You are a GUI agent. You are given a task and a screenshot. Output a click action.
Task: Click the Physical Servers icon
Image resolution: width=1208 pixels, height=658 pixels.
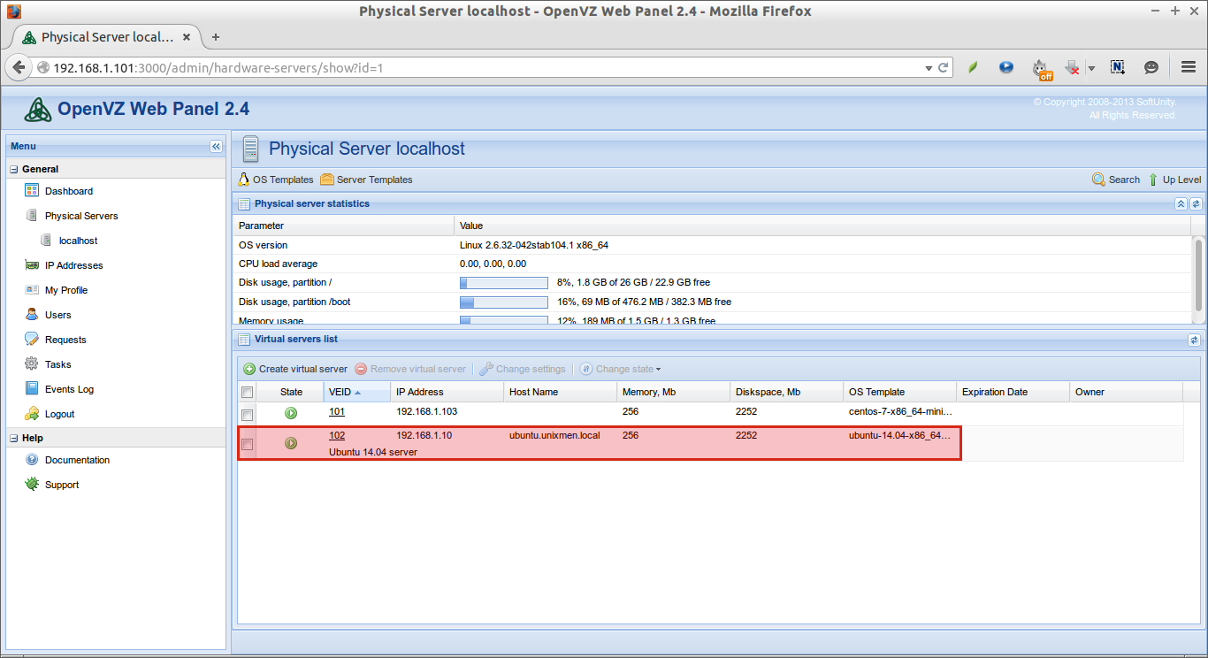(32, 216)
